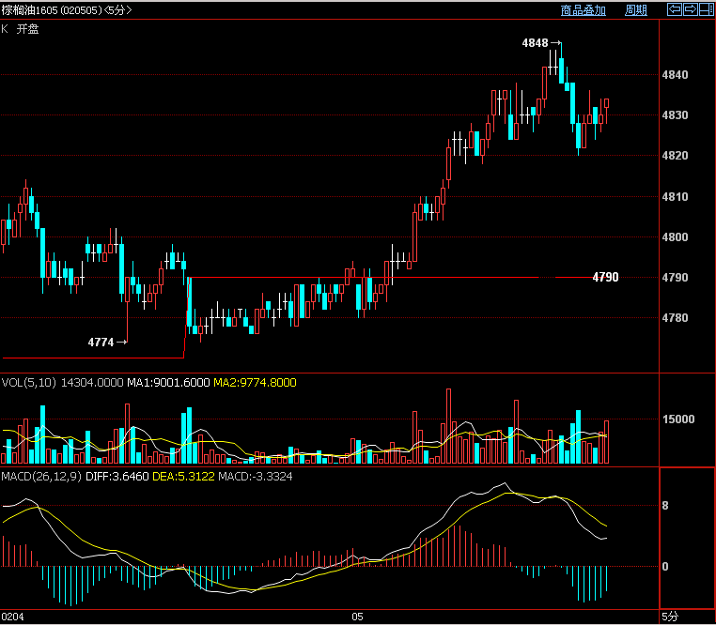Screen dimensions: 716x625
Task: Click the K chart type label
Action: (5, 29)
